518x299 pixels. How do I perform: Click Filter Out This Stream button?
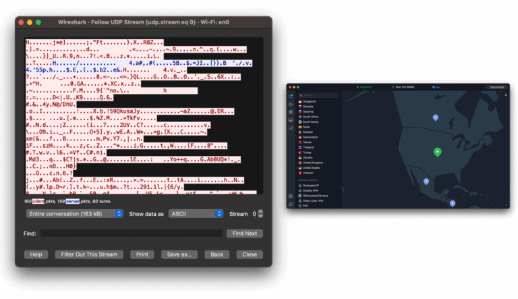coord(89,254)
